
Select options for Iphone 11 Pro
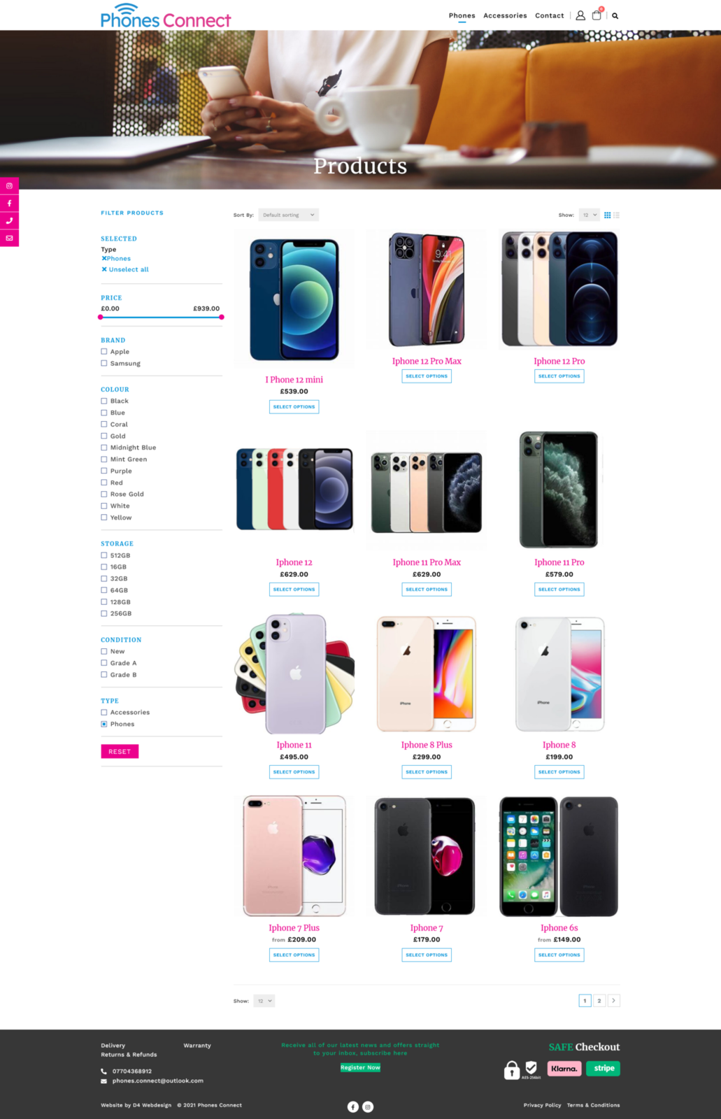(559, 590)
